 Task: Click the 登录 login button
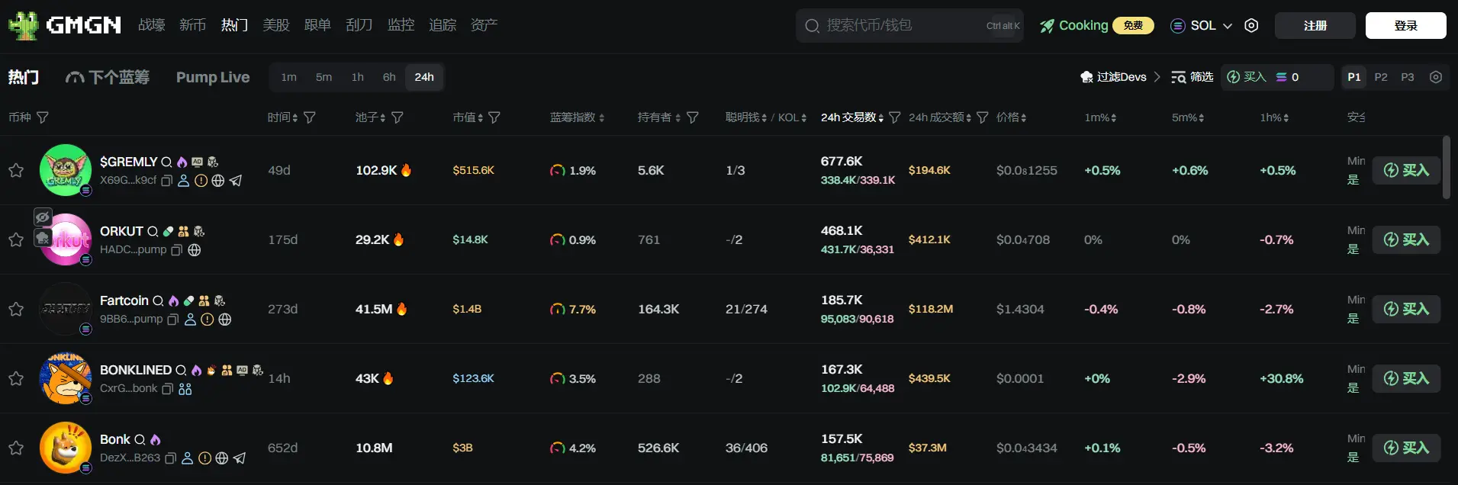pyautogui.click(x=1405, y=25)
